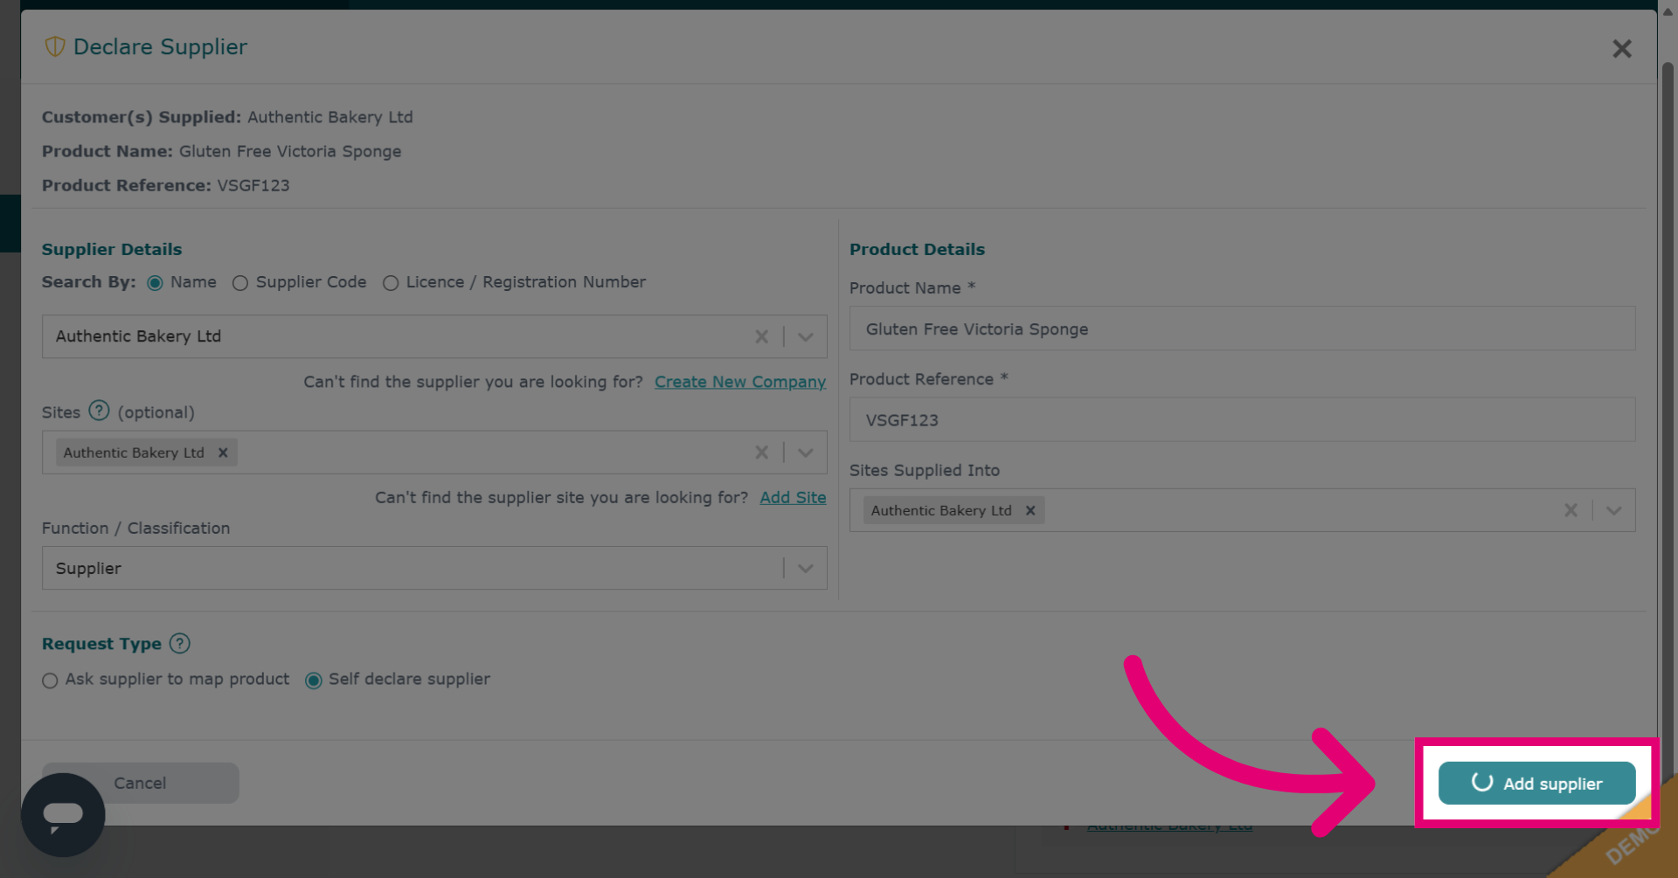Select Self declare supplier option

click(x=314, y=681)
